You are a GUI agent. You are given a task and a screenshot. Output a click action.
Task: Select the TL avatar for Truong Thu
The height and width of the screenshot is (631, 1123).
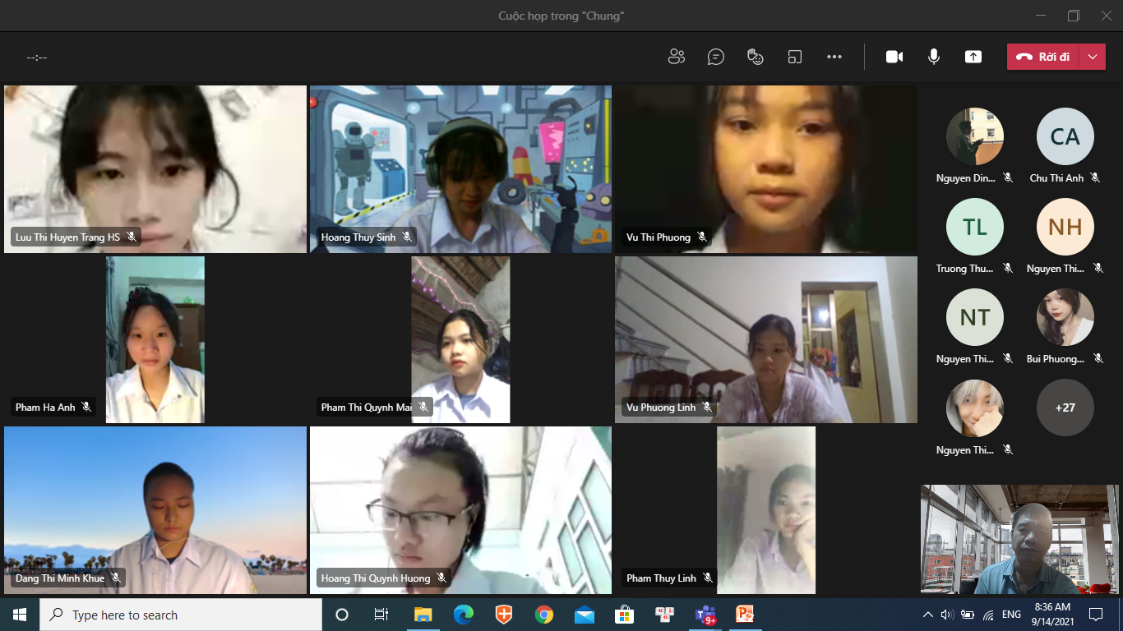[975, 227]
